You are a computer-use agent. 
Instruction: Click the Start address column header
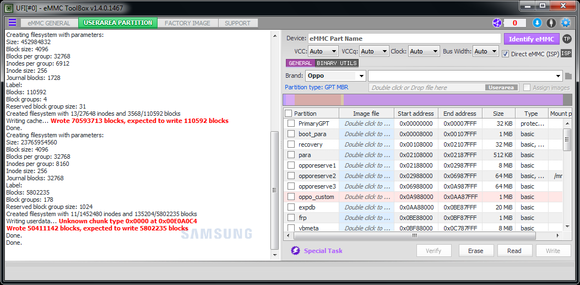click(416, 113)
